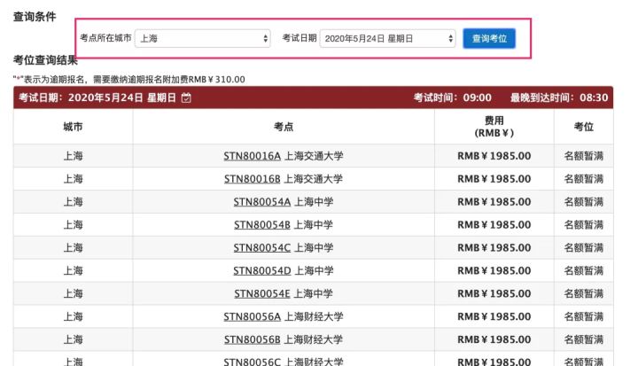The height and width of the screenshot is (366, 638).
Task: Click the calendar icon beside the exam date header
Action: [x=186, y=97]
